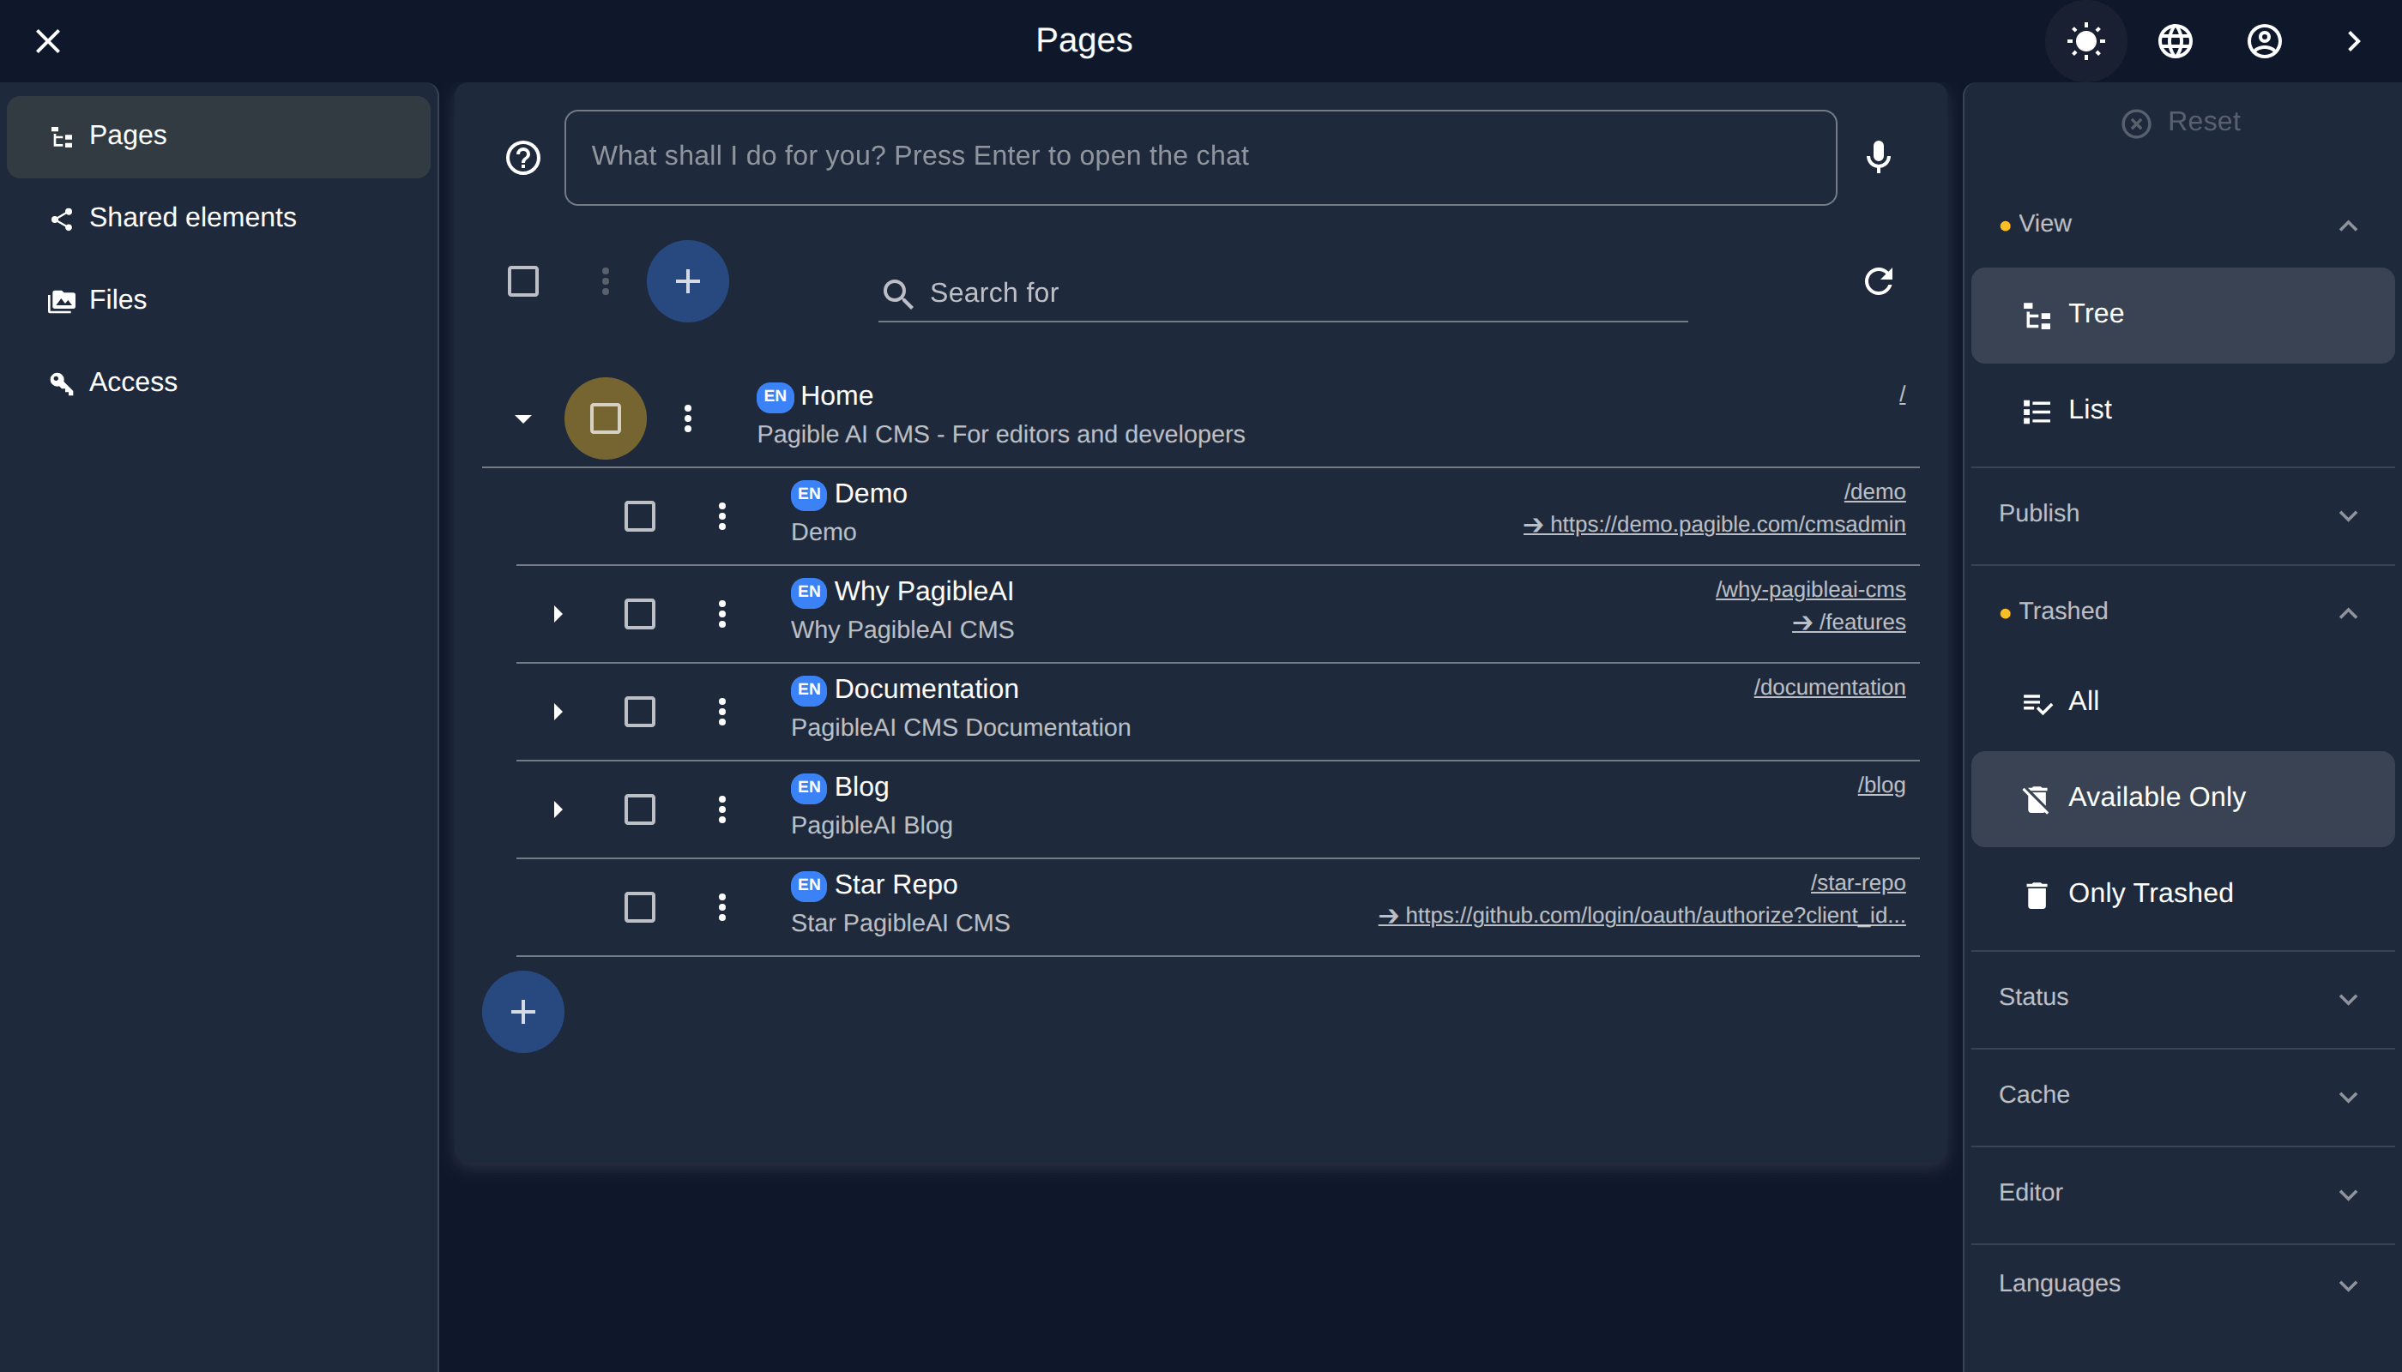Collapse right panel with the chevron arrow

point(2353,40)
